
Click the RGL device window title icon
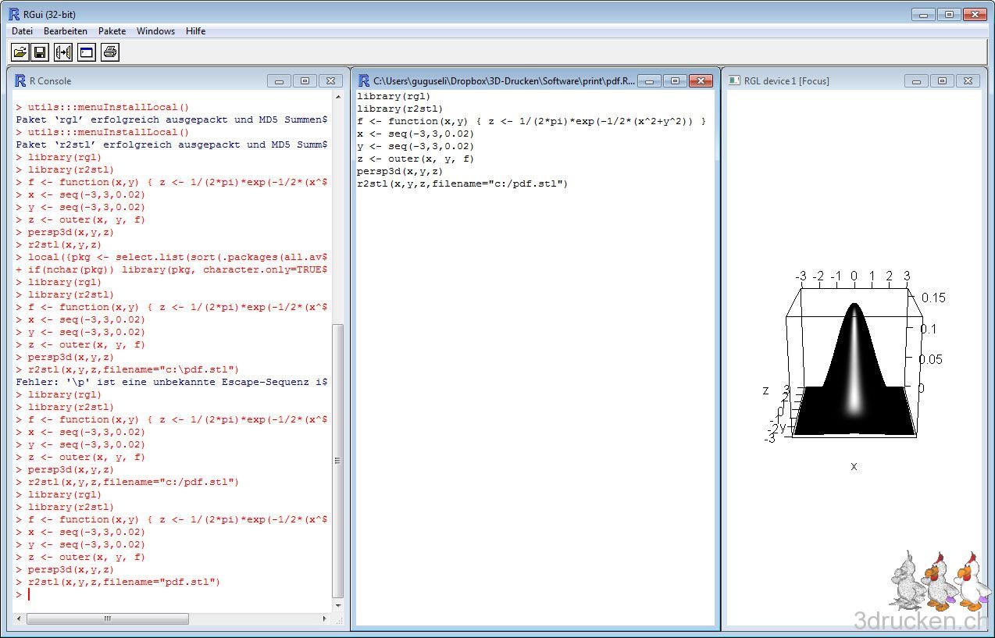point(734,80)
